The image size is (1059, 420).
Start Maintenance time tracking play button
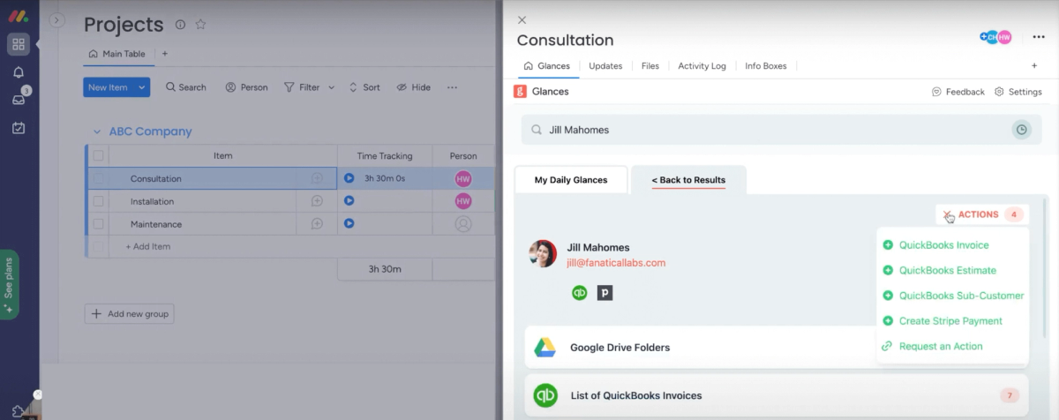349,224
